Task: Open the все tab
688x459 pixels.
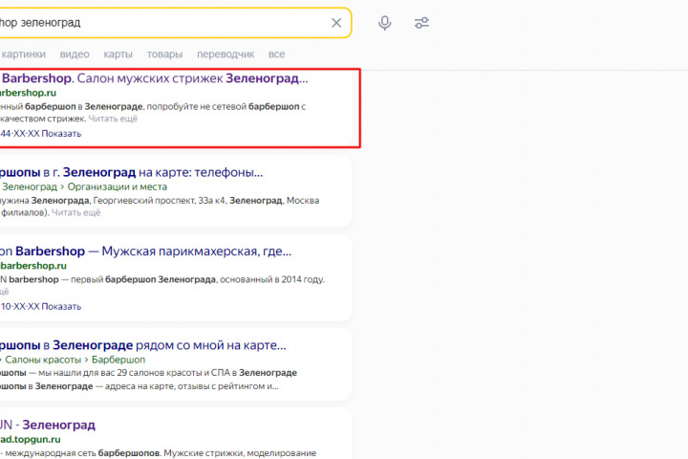Action: [x=276, y=54]
